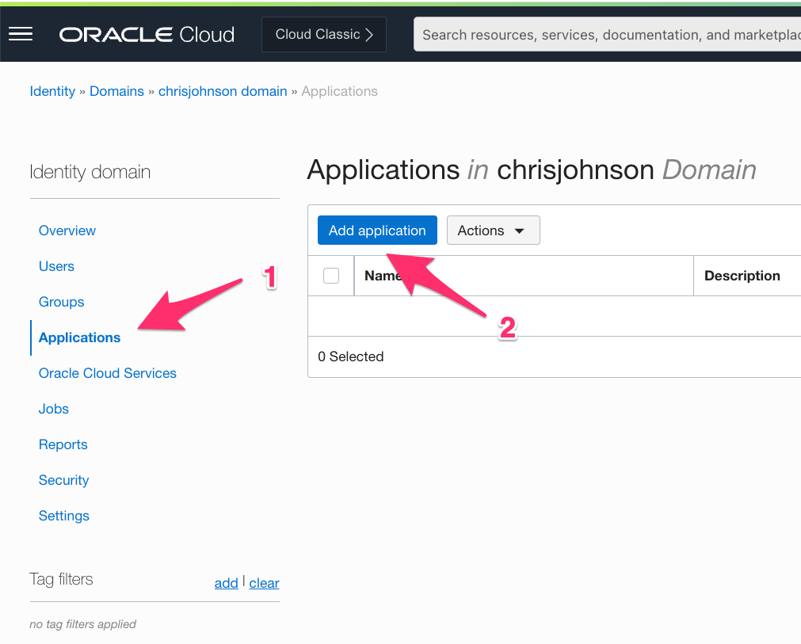Select Users in the sidebar
The image size is (801, 644).
[x=56, y=266]
